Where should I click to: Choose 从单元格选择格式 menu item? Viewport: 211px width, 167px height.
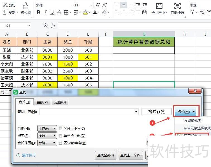193,128
